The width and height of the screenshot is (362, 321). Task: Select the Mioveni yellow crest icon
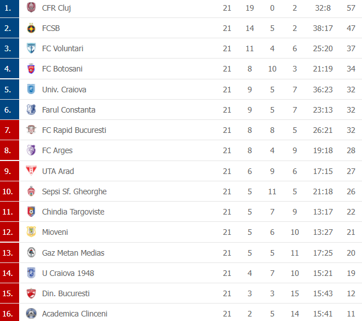pyautogui.click(x=31, y=231)
